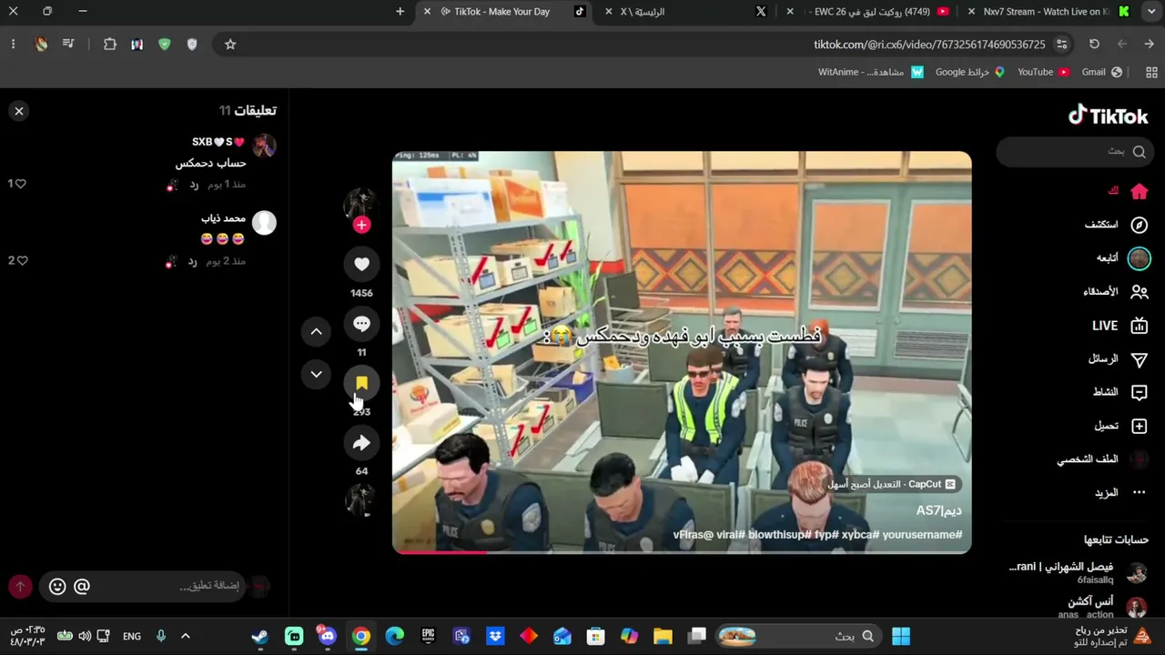Close the TikTok - Make Your Day tab
Viewport: 1165px width, 655px height.
(427, 12)
